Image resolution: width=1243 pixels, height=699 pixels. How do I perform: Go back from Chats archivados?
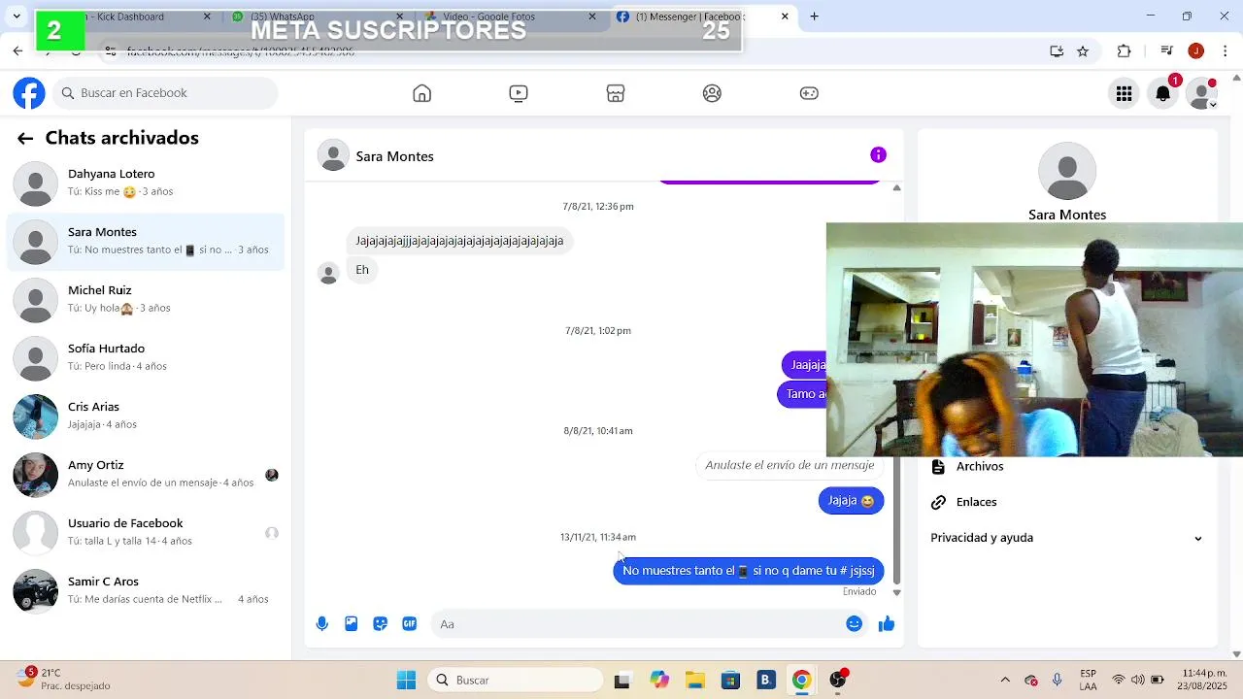pyautogui.click(x=25, y=139)
